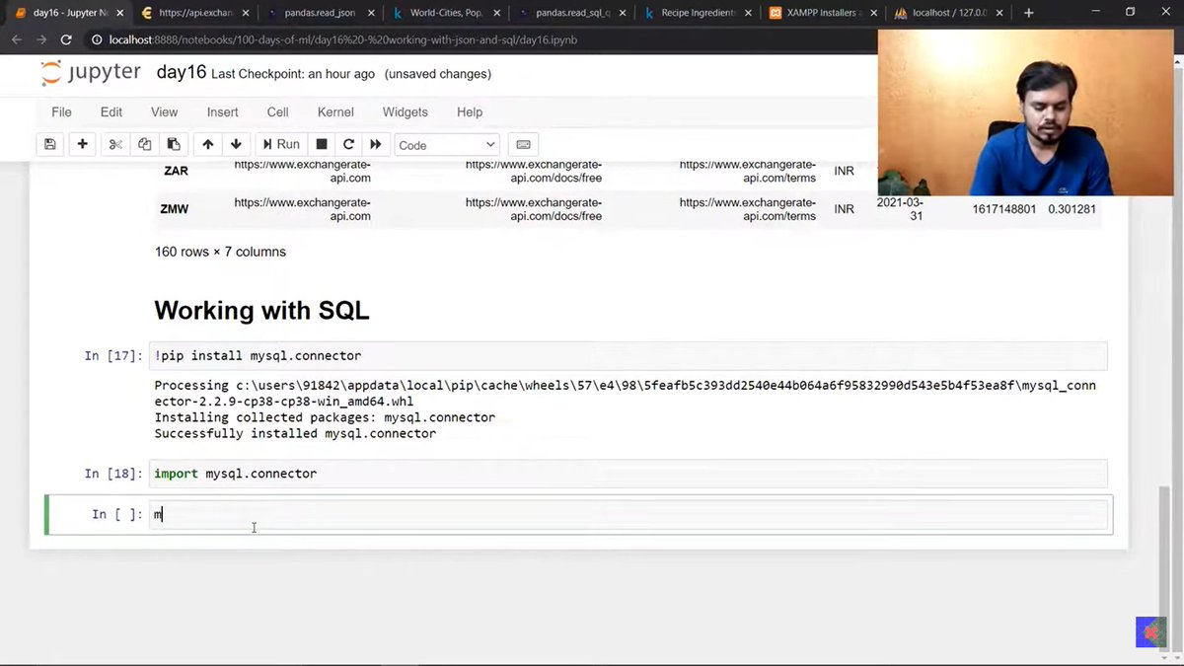Open the File menu
The height and width of the screenshot is (666, 1184).
pyautogui.click(x=61, y=112)
